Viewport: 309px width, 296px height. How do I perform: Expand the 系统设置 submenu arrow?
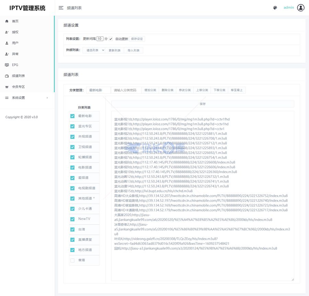click(x=47, y=98)
